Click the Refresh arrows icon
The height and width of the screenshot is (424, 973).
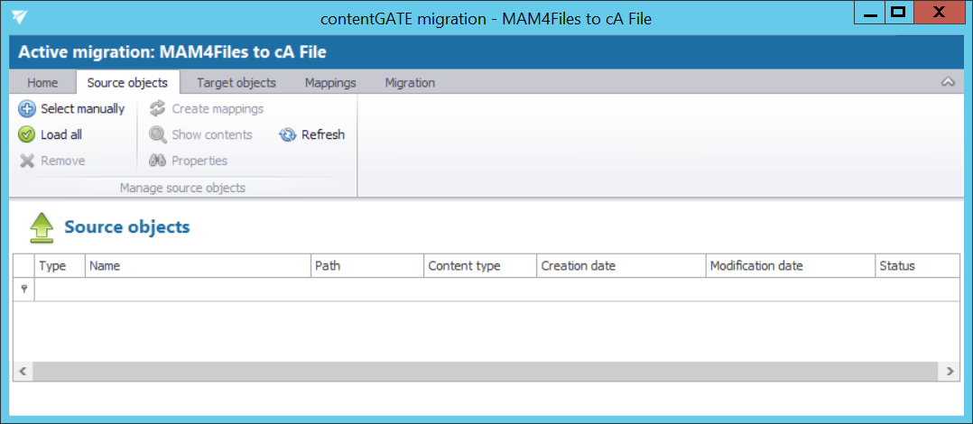(288, 135)
